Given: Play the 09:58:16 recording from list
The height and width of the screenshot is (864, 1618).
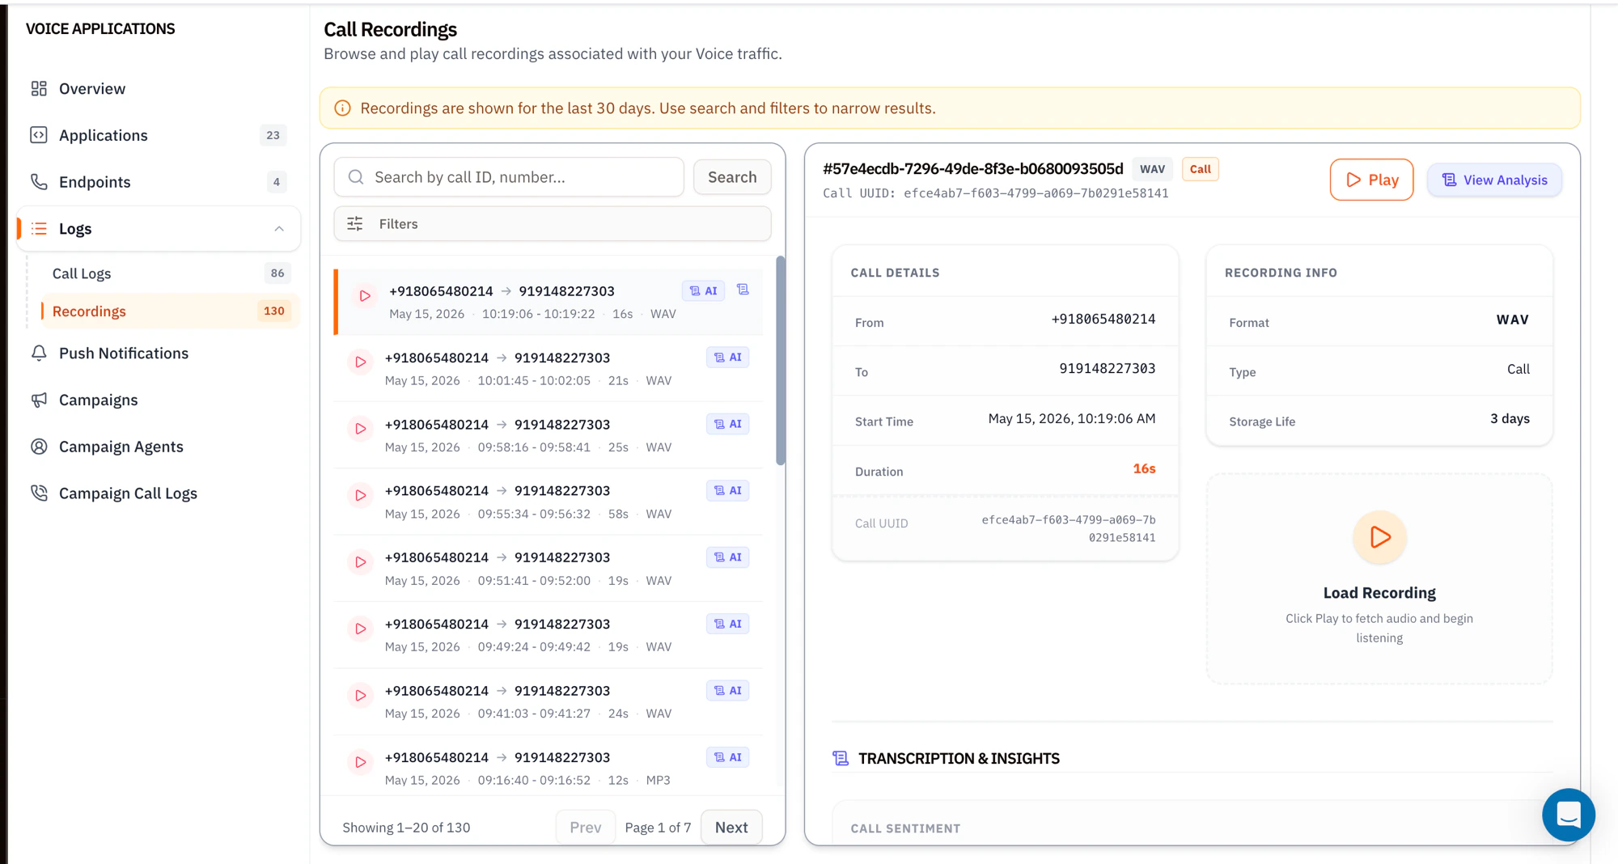Looking at the screenshot, I should point(361,429).
